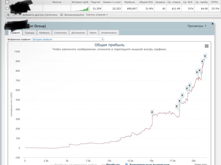Click the euro win marker near 15k games
Image resolution: width=221 pixels, height=165 pixels.
(x=152, y=112)
